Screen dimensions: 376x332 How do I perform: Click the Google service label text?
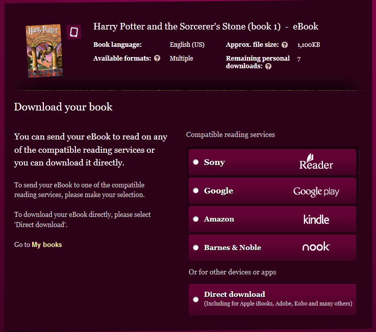[x=218, y=191]
